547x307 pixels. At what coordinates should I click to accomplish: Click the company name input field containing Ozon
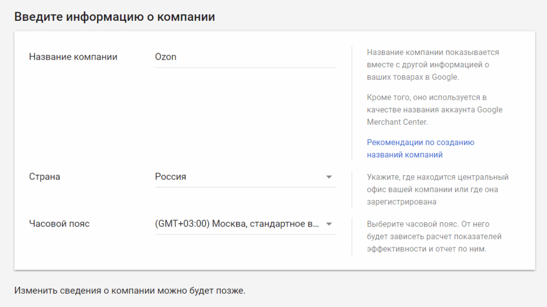(245, 57)
